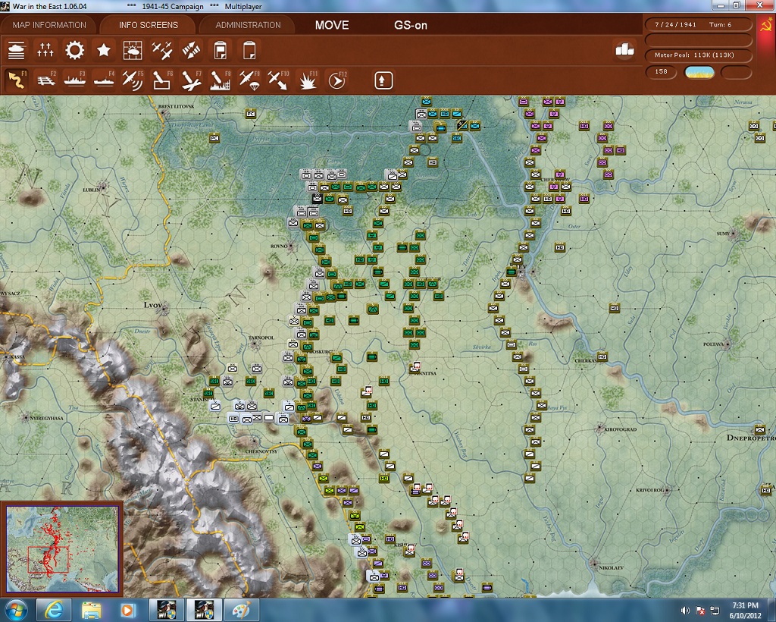
Task: Click the Nikolaev city label
Action: point(611,568)
